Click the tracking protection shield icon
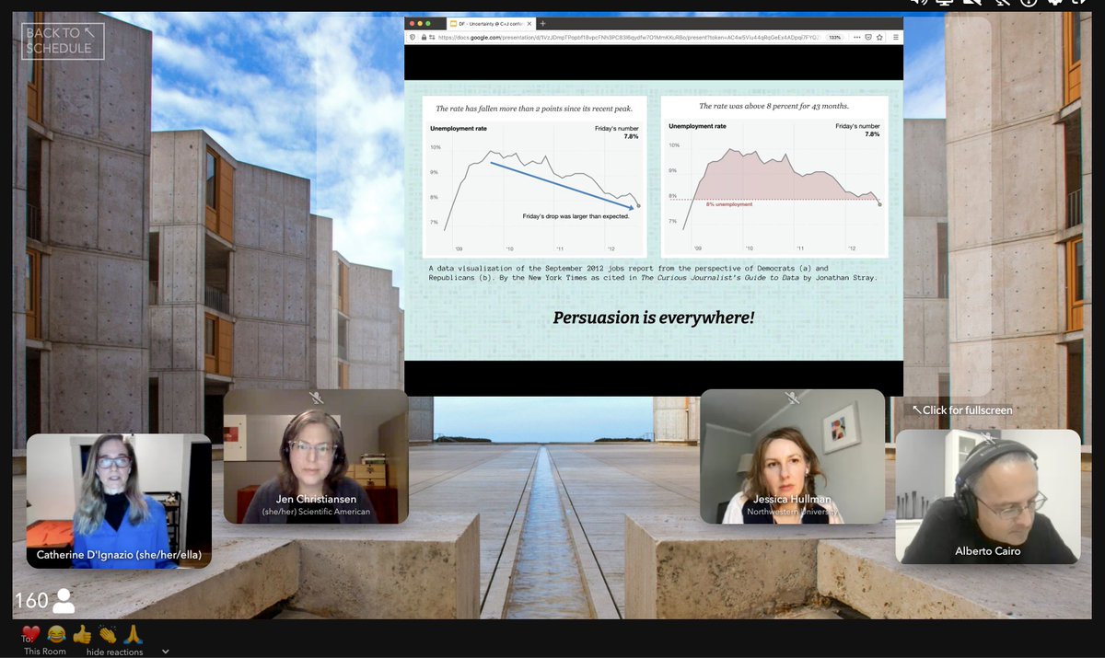 [x=413, y=38]
